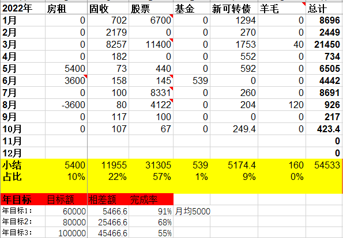Click the red 年目标 header cell
343x238 pixels.
[22, 199]
